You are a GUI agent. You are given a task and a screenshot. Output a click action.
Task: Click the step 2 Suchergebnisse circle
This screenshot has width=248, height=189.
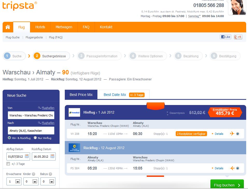(x=37, y=56)
